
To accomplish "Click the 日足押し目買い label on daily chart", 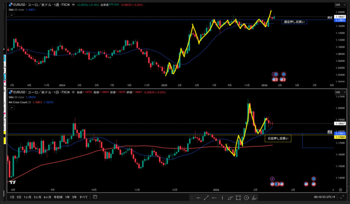I will coord(278,139).
